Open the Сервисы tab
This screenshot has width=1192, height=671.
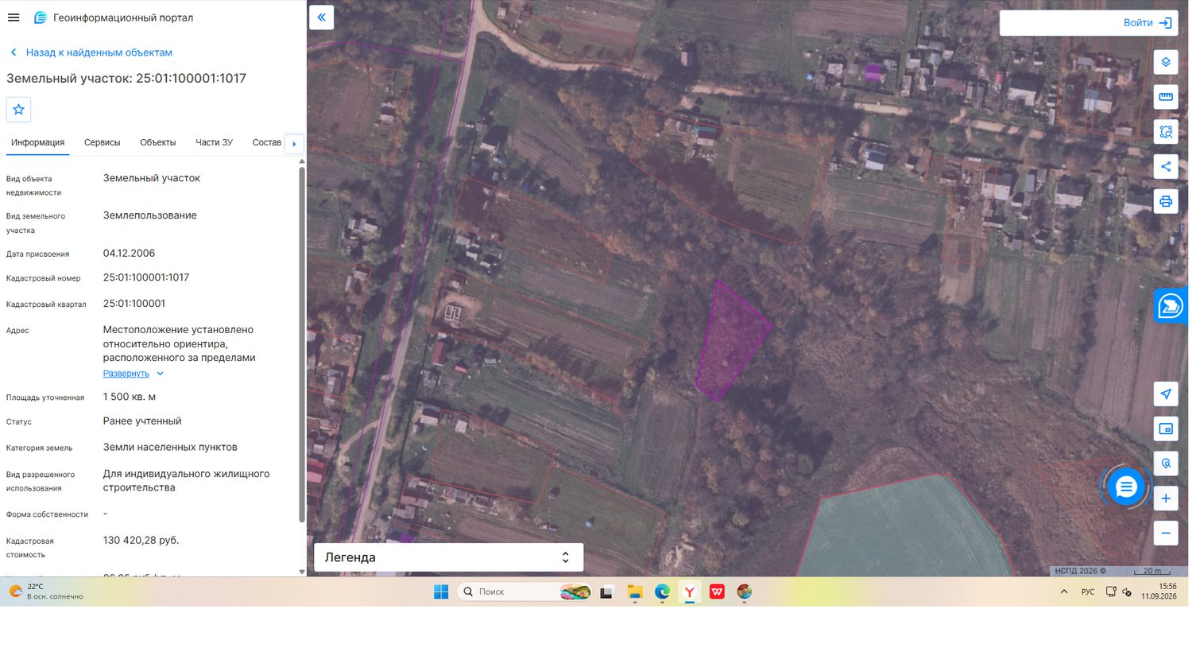coord(103,142)
